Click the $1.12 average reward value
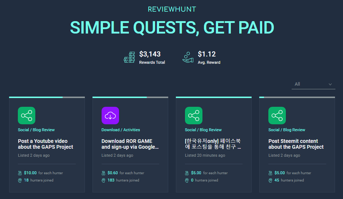This screenshot has width=343, height=199. 207,54
